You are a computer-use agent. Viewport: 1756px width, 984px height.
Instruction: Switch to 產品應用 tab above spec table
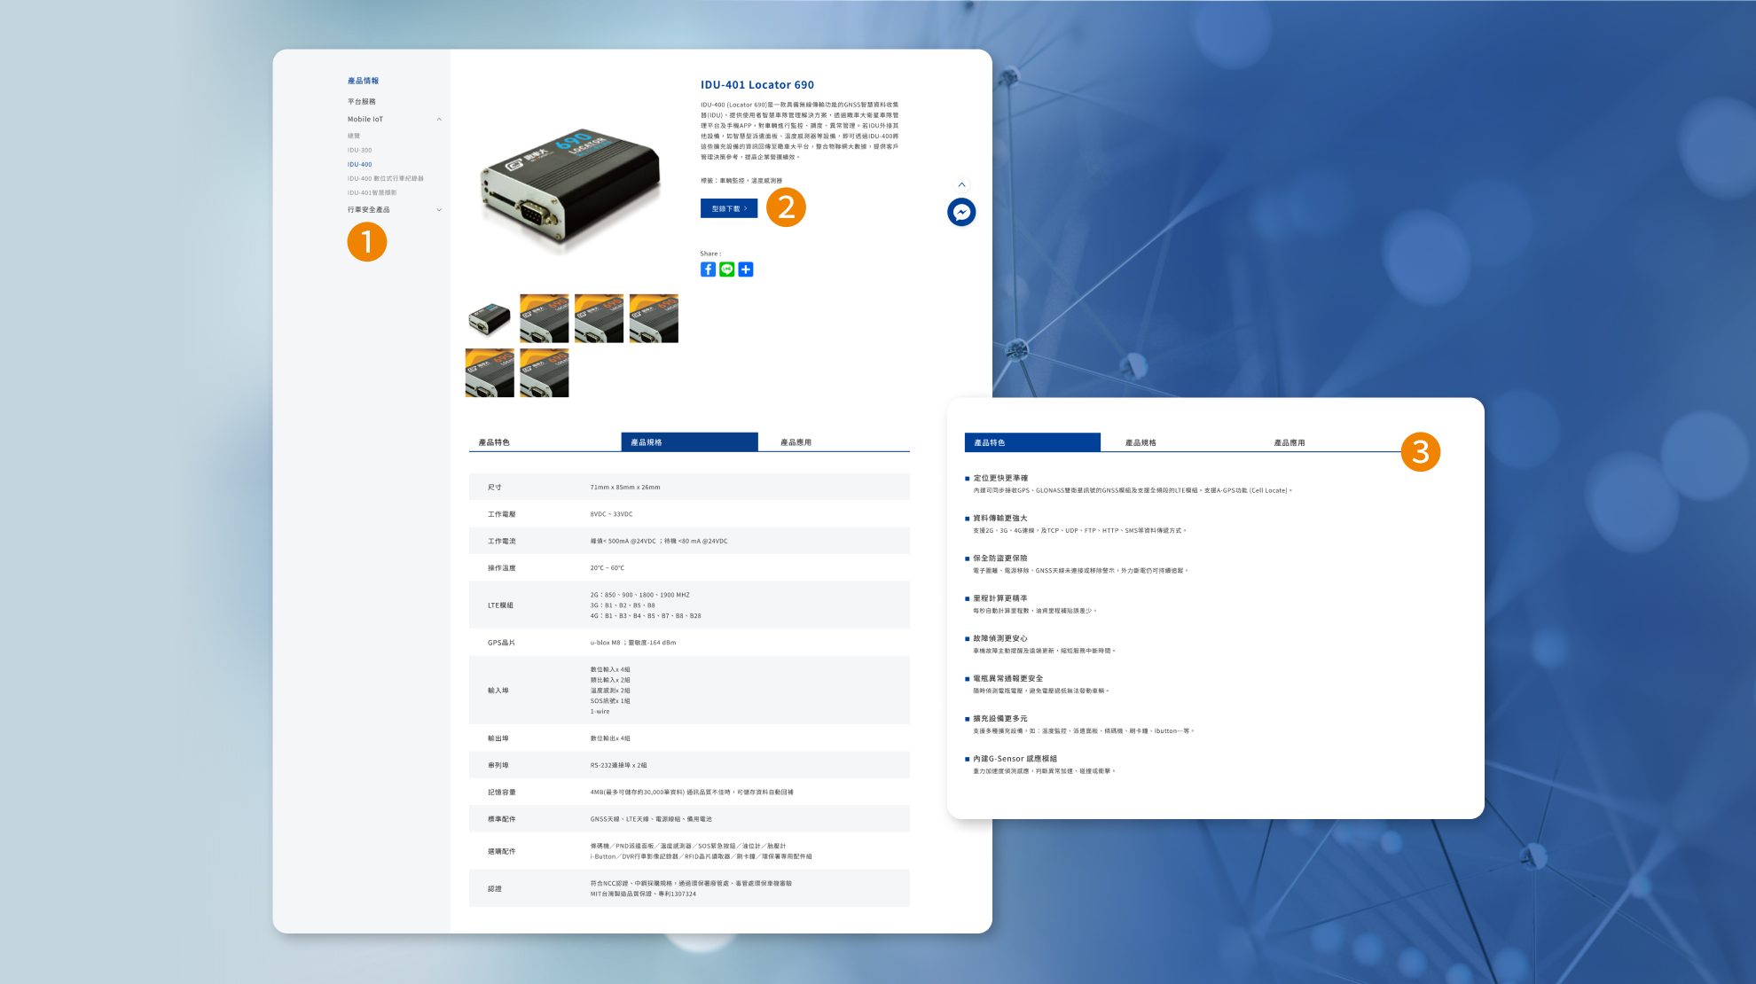click(796, 442)
